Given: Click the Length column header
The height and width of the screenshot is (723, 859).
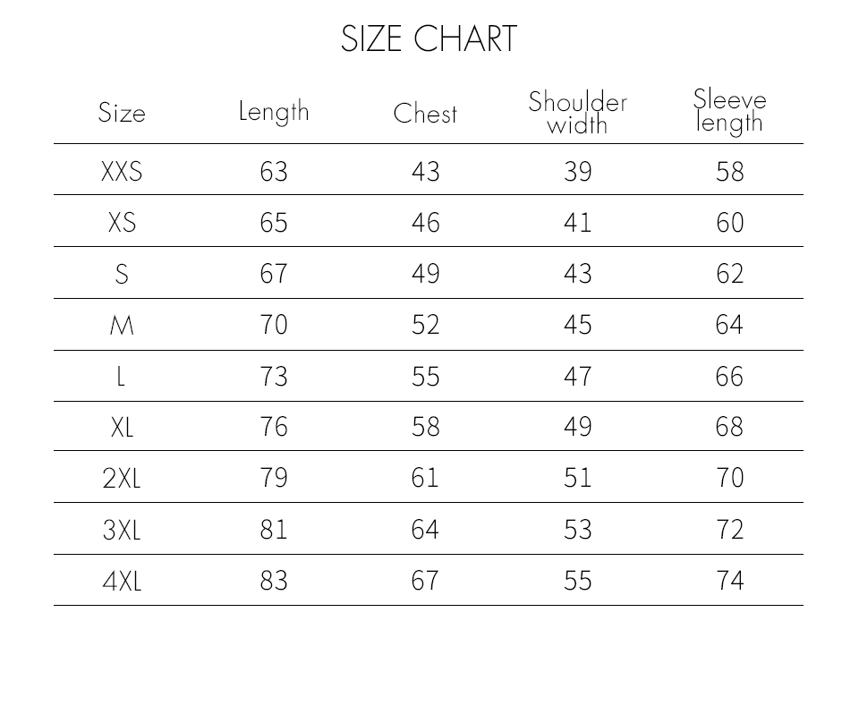Looking at the screenshot, I should point(274,112).
